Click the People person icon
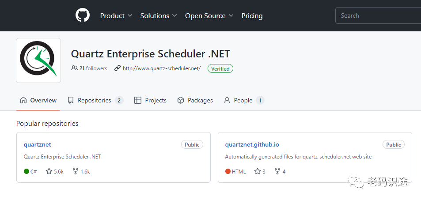 pyautogui.click(x=227, y=100)
